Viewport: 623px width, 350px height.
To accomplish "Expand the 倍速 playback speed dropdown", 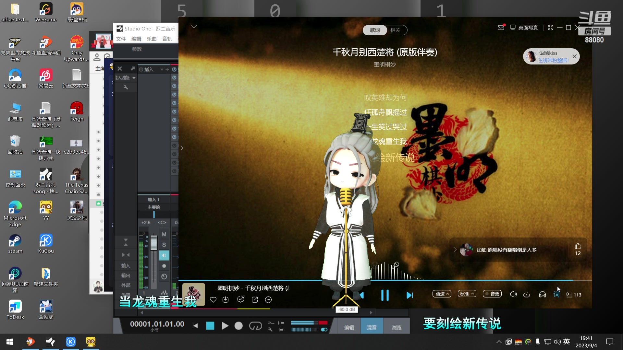I will [442, 294].
